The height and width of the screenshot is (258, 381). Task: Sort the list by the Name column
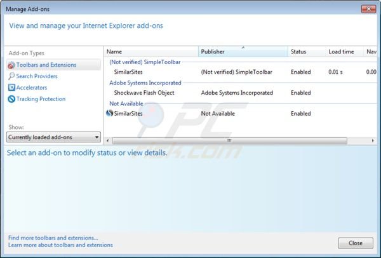151,51
